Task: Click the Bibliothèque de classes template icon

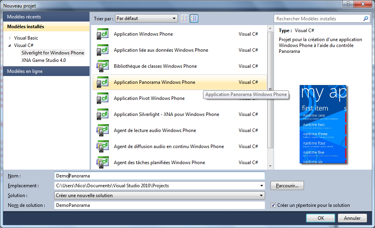Action: pyautogui.click(x=102, y=66)
